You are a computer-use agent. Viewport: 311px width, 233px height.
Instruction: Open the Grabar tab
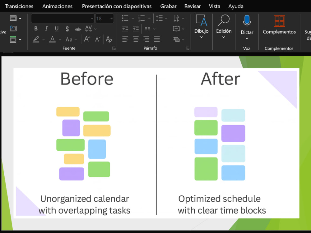[x=168, y=6]
